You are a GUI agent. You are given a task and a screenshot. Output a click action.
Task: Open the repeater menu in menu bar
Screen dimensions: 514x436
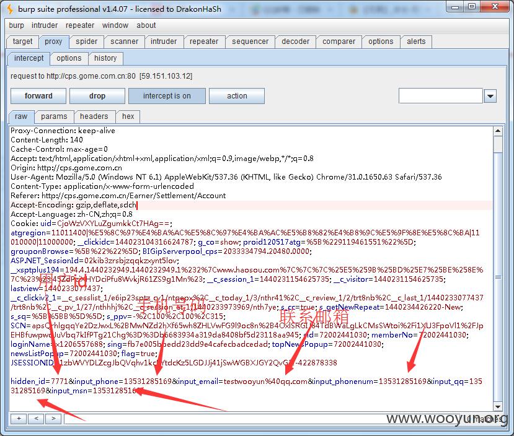click(x=80, y=25)
